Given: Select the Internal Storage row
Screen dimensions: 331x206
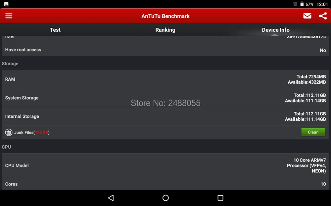Looking at the screenshot, I should (x=165, y=116).
